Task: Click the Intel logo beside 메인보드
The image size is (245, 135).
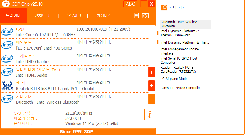Action: 7,45
